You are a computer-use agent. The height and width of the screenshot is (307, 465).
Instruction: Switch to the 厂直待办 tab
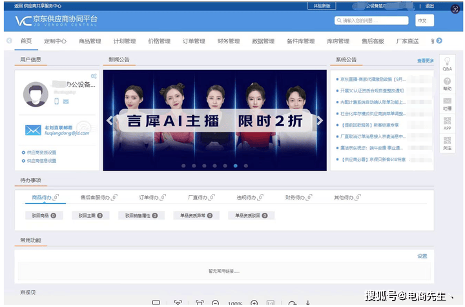(x=201, y=197)
